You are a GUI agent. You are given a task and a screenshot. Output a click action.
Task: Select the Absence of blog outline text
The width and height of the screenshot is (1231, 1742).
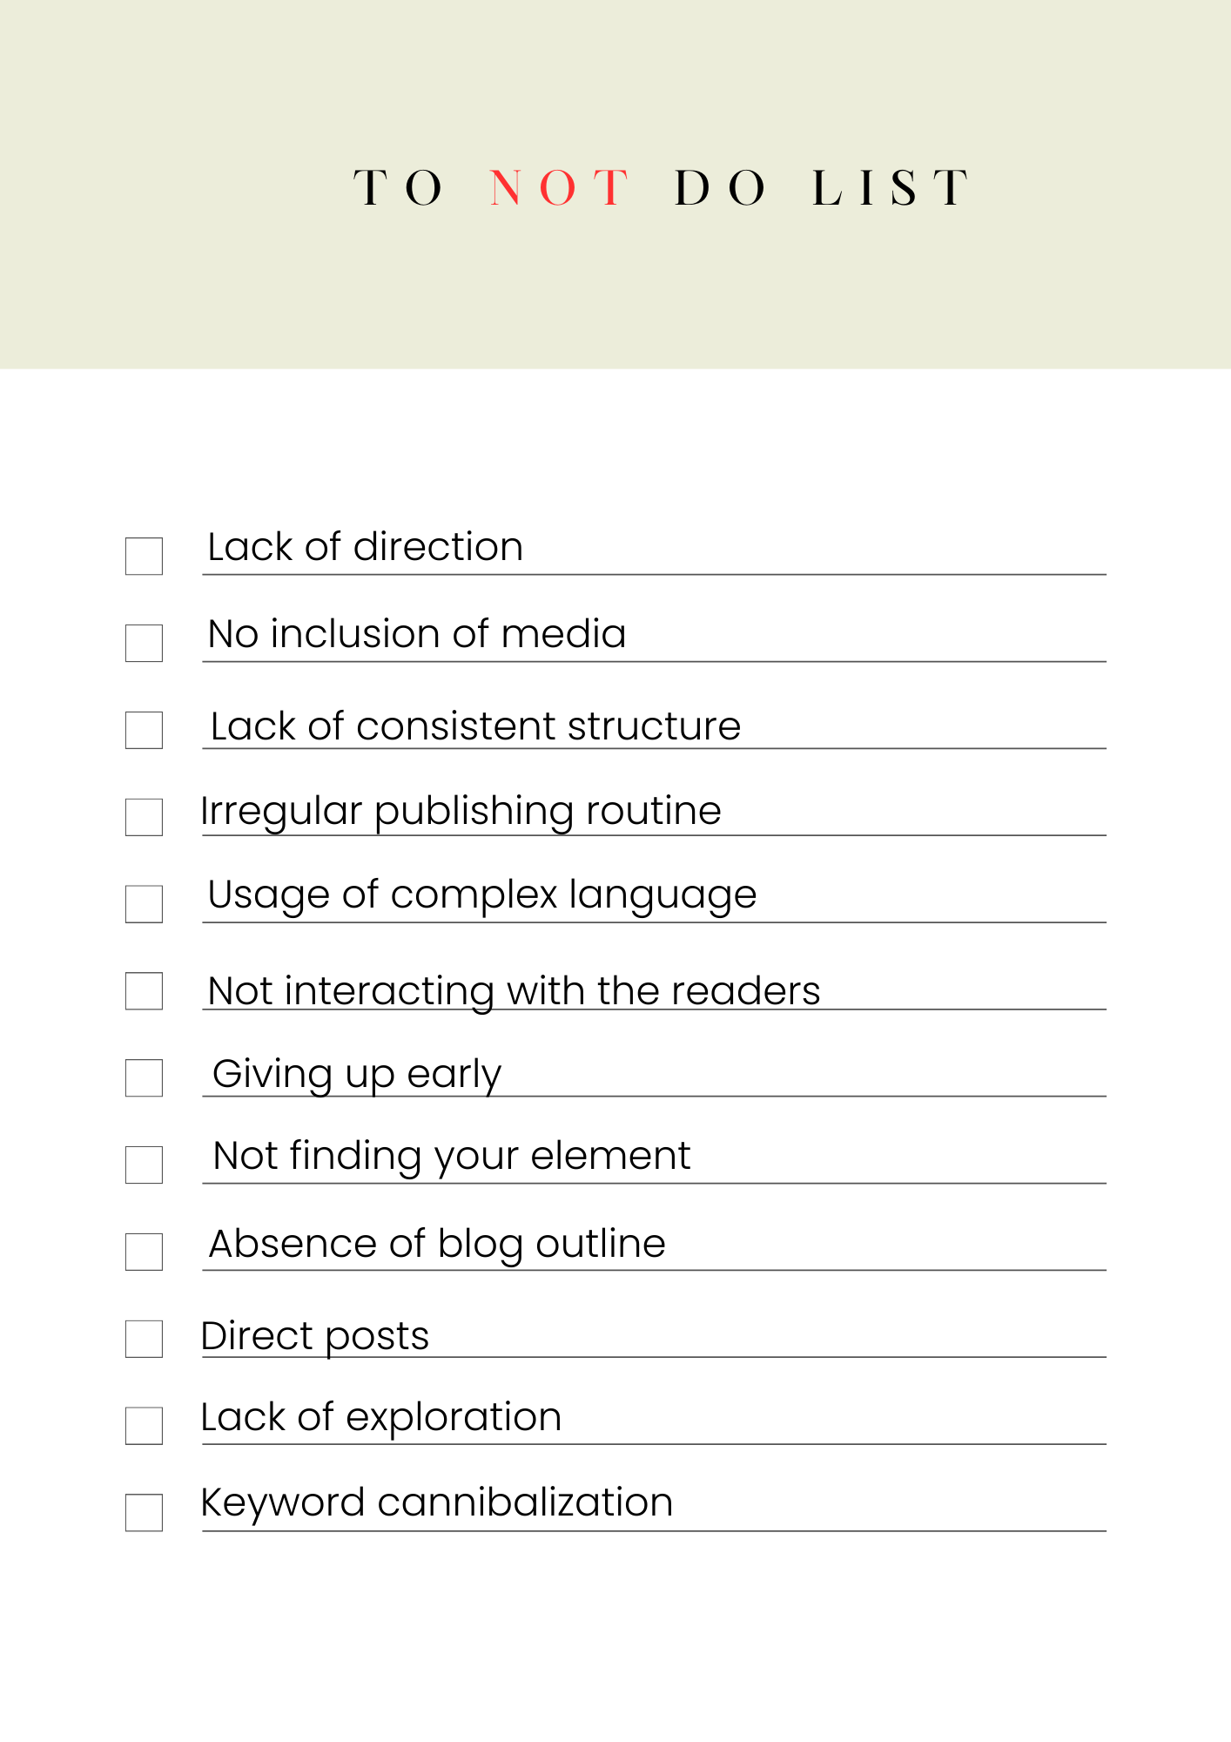click(x=438, y=1245)
